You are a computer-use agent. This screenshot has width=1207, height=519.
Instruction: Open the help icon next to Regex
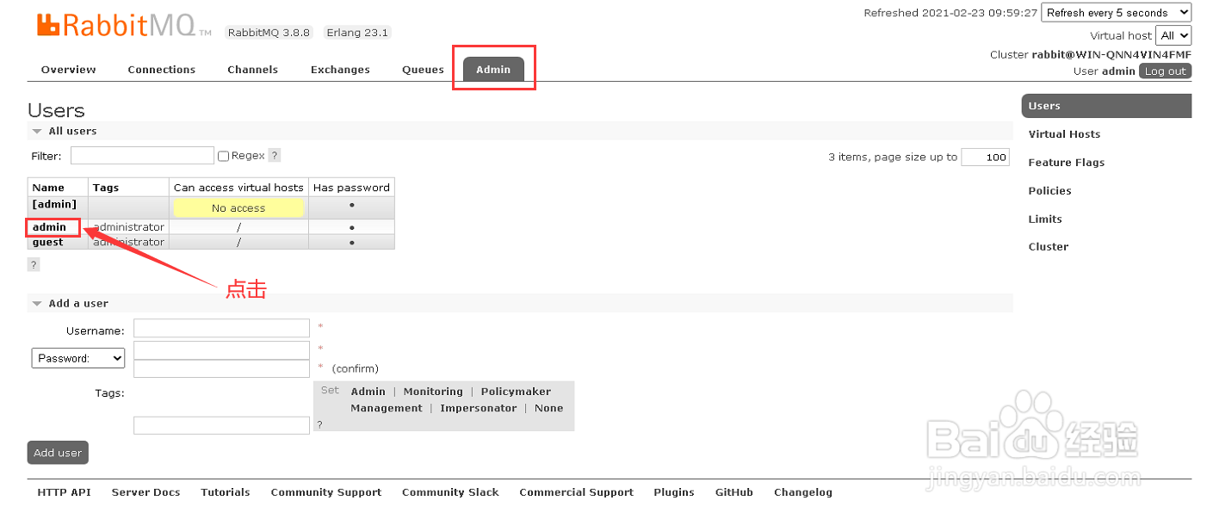(275, 156)
